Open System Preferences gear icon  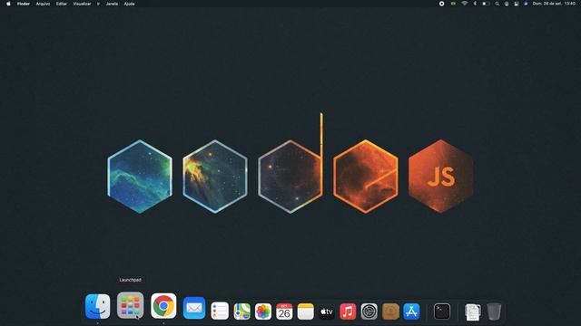(x=369, y=312)
